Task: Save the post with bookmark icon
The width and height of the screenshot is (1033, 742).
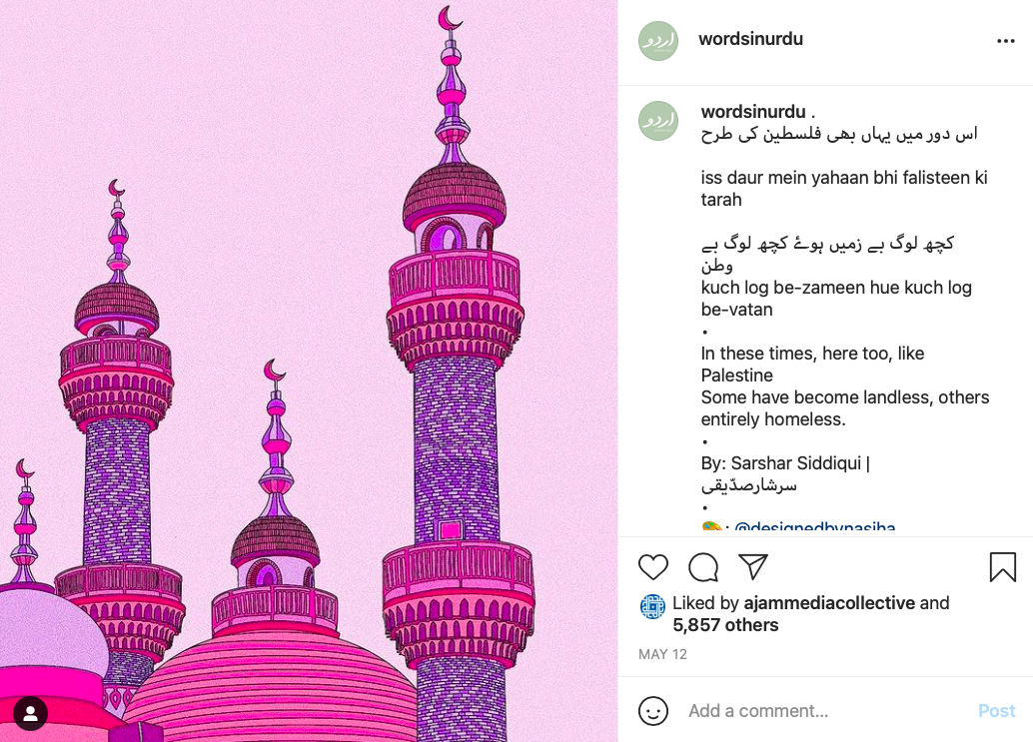Action: point(1003,567)
